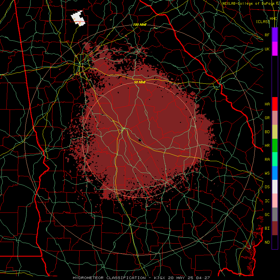
Task: Click the UK magenta legend swatch
Action: [275, 49]
